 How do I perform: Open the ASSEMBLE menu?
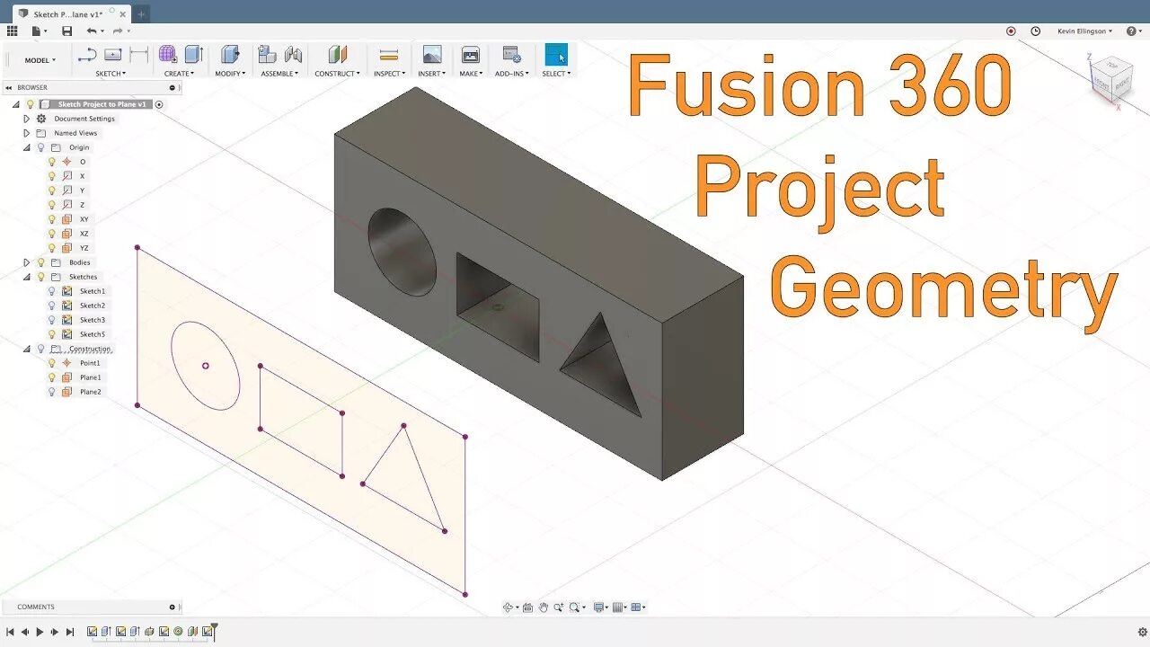[x=280, y=74]
